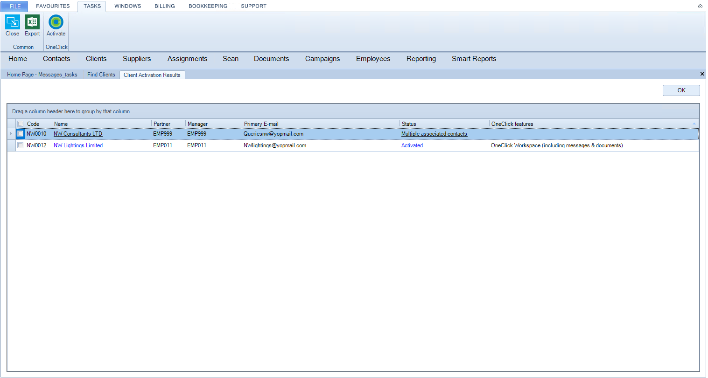The height and width of the screenshot is (378, 708).
Task: Click the Multiple associated contacts status link
Action: [x=434, y=134]
